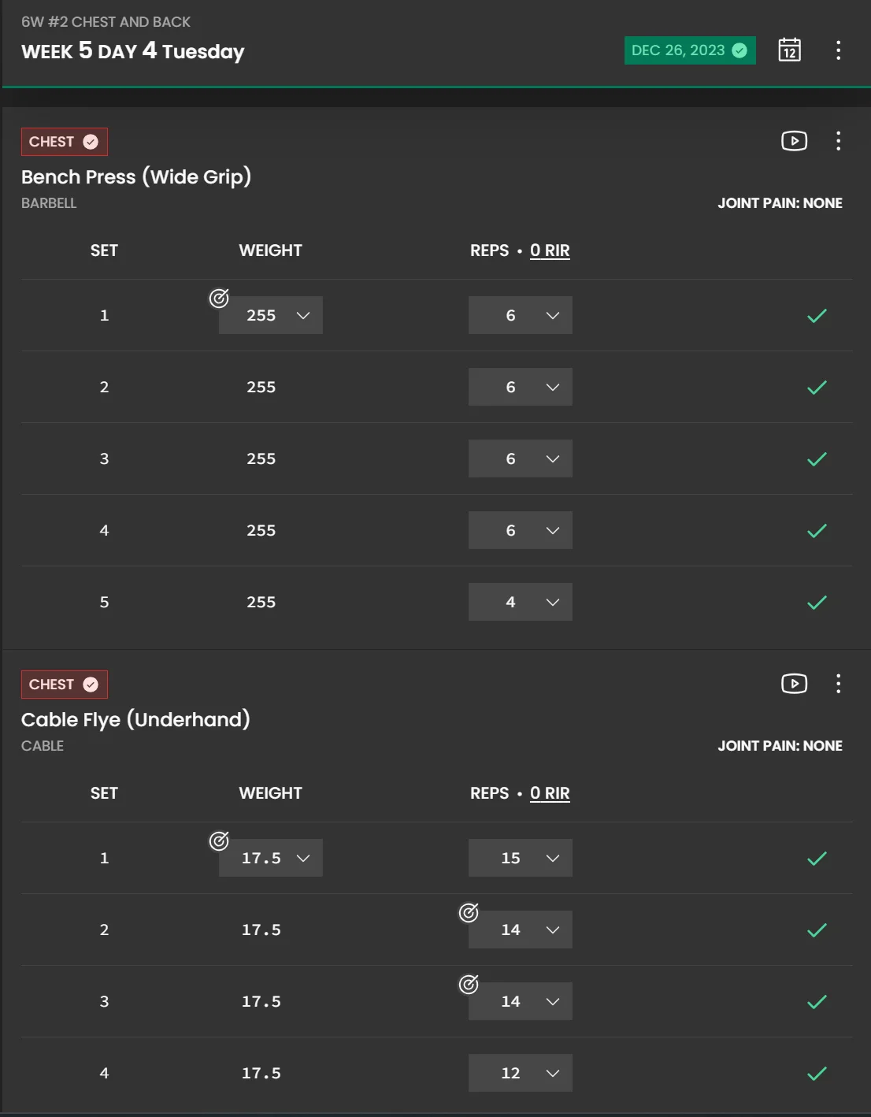Screen dimensions: 871x1117
Task: Open Bench Press set 1 weight dropdown
Action: tap(271, 316)
